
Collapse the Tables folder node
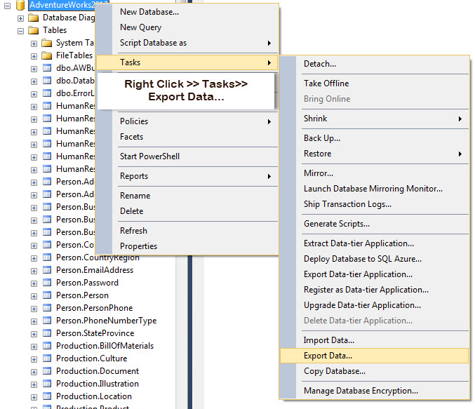[x=20, y=31]
